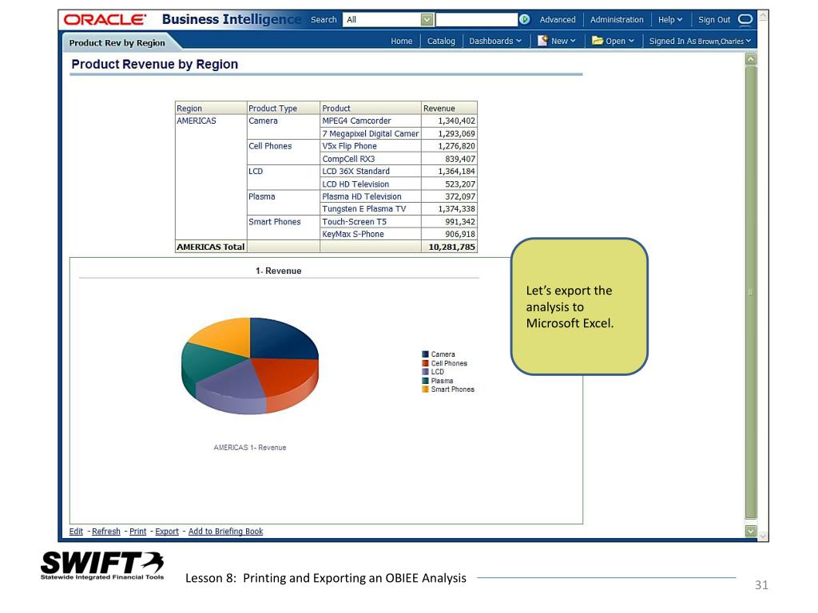Open the Administration page
The image size is (818, 613).
(617, 20)
